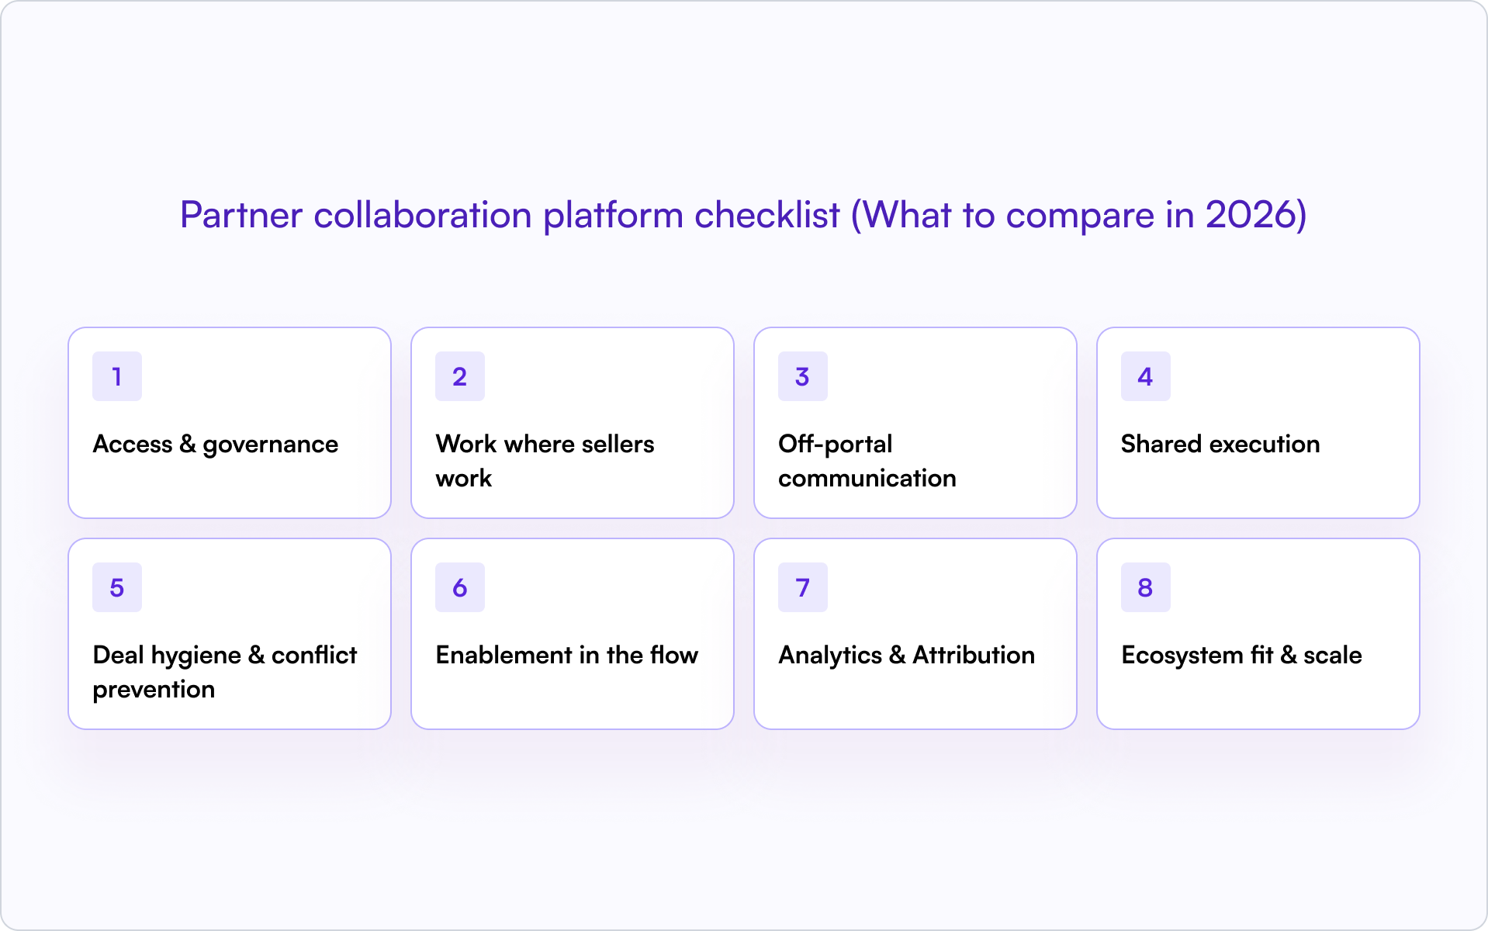The height and width of the screenshot is (931, 1488).
Task: Click the number 8 badge
Action: tap(1146, 587)
